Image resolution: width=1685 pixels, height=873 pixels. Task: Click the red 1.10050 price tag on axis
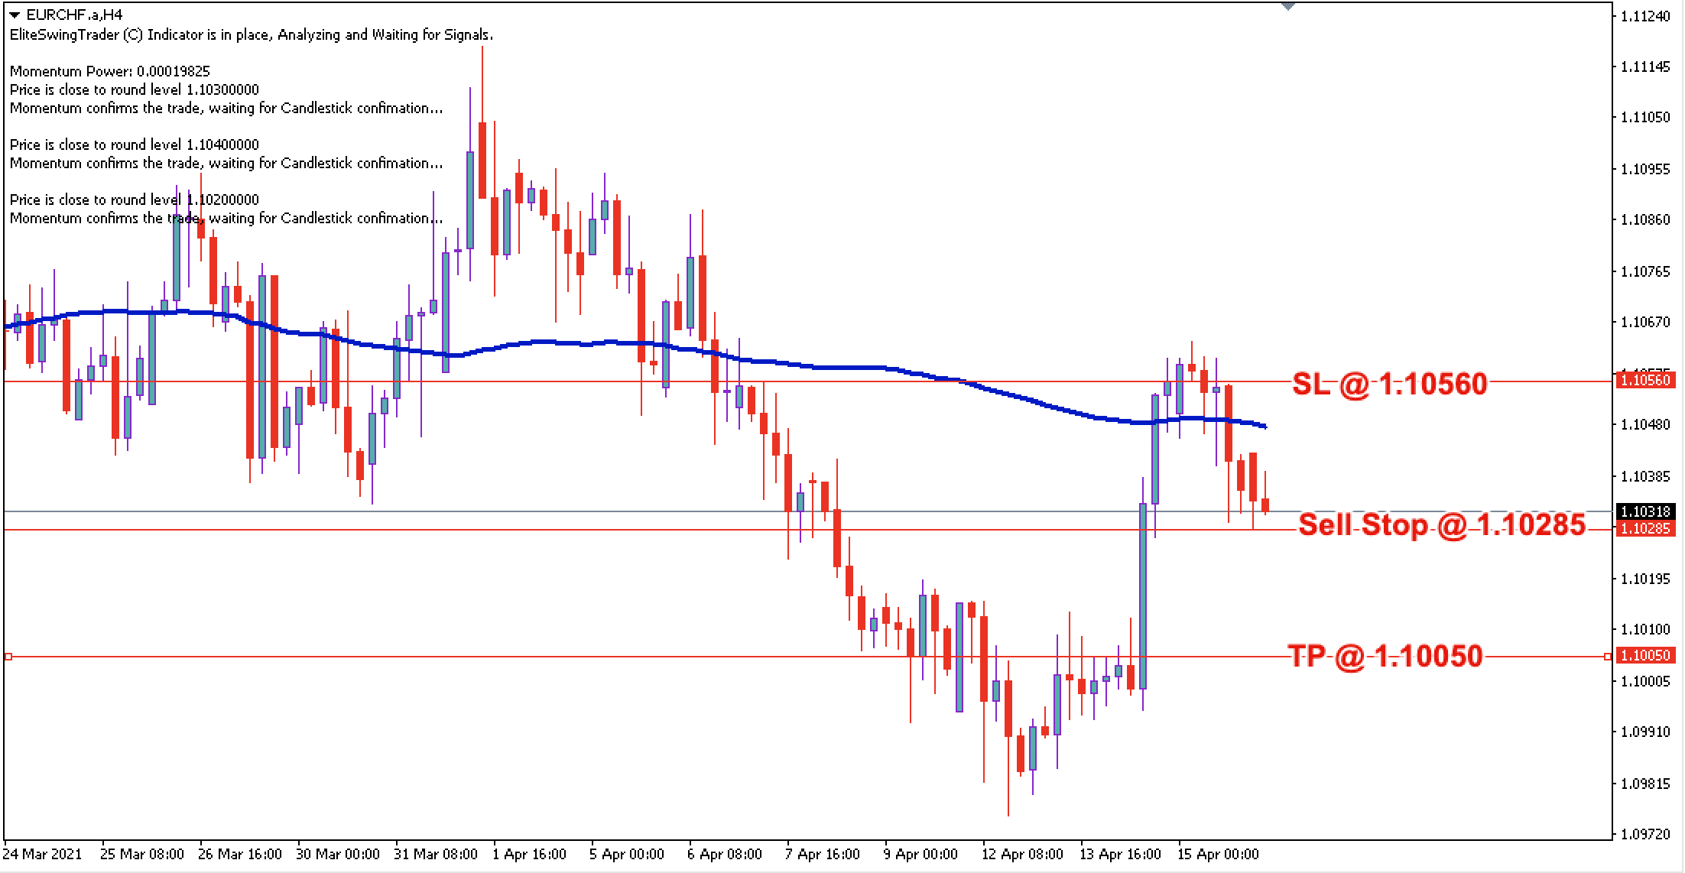[x=1644, y=655]
